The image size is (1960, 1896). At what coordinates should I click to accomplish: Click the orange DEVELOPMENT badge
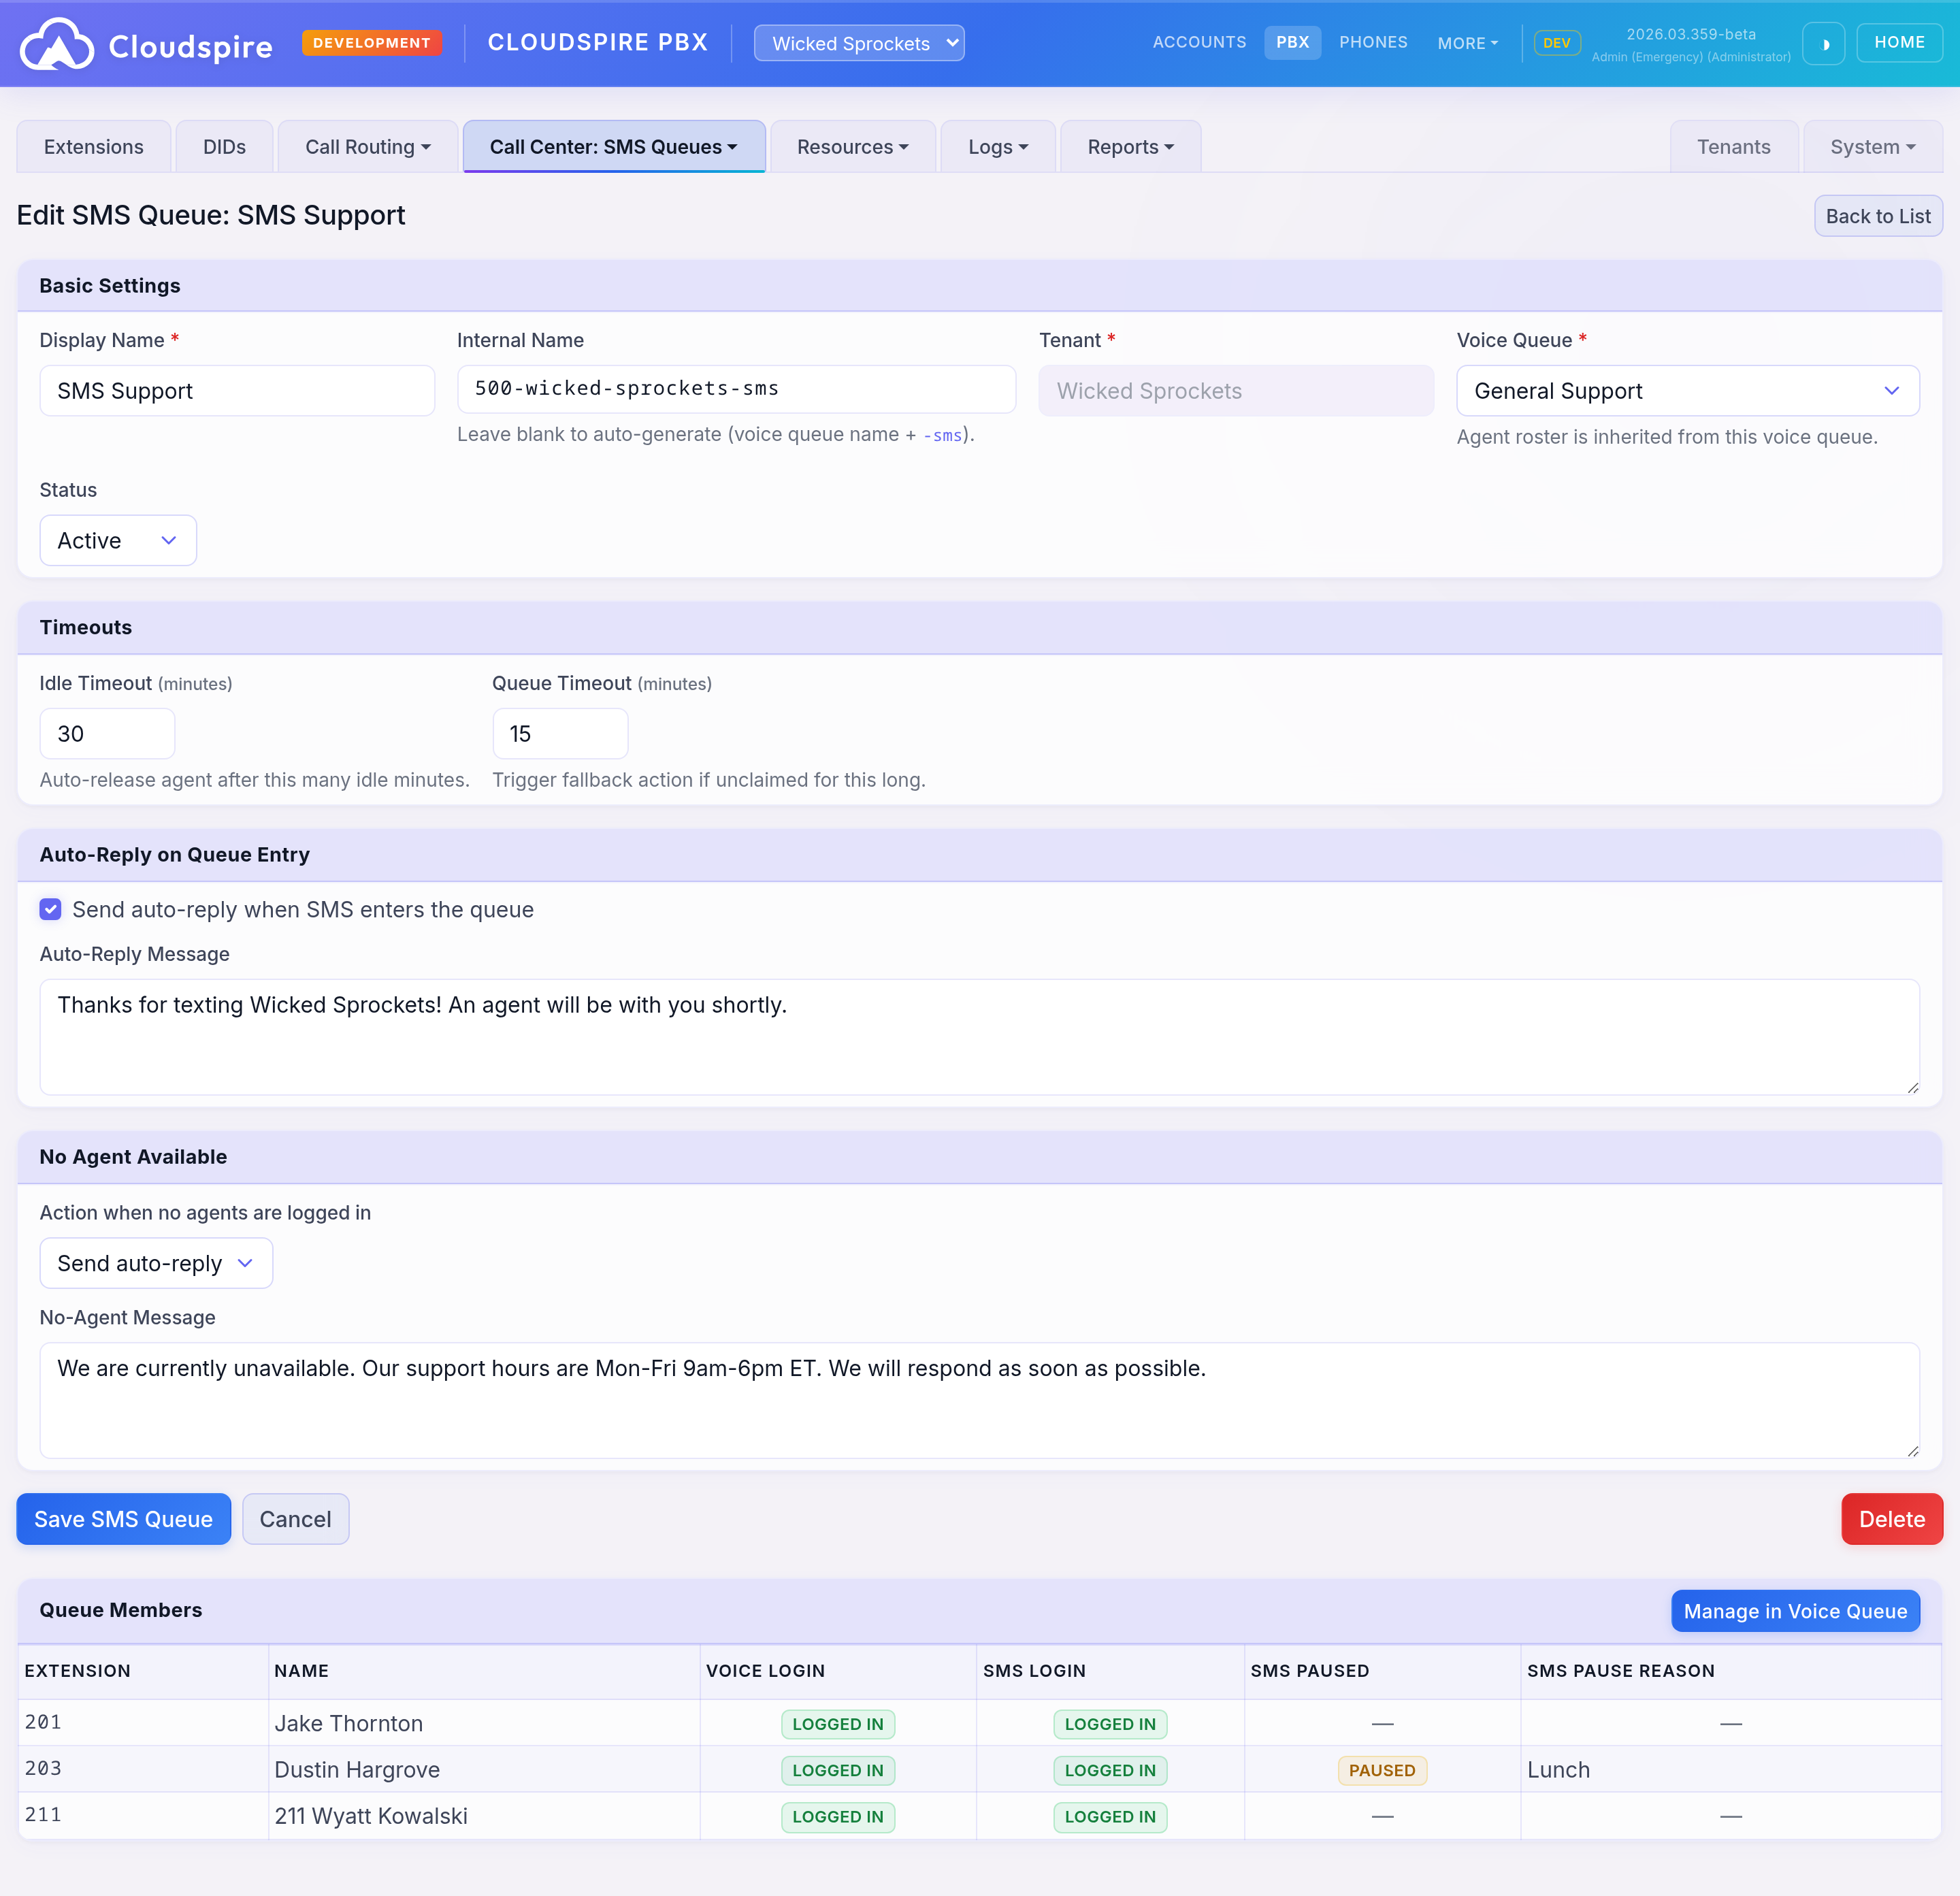click(x=371, y=43)
